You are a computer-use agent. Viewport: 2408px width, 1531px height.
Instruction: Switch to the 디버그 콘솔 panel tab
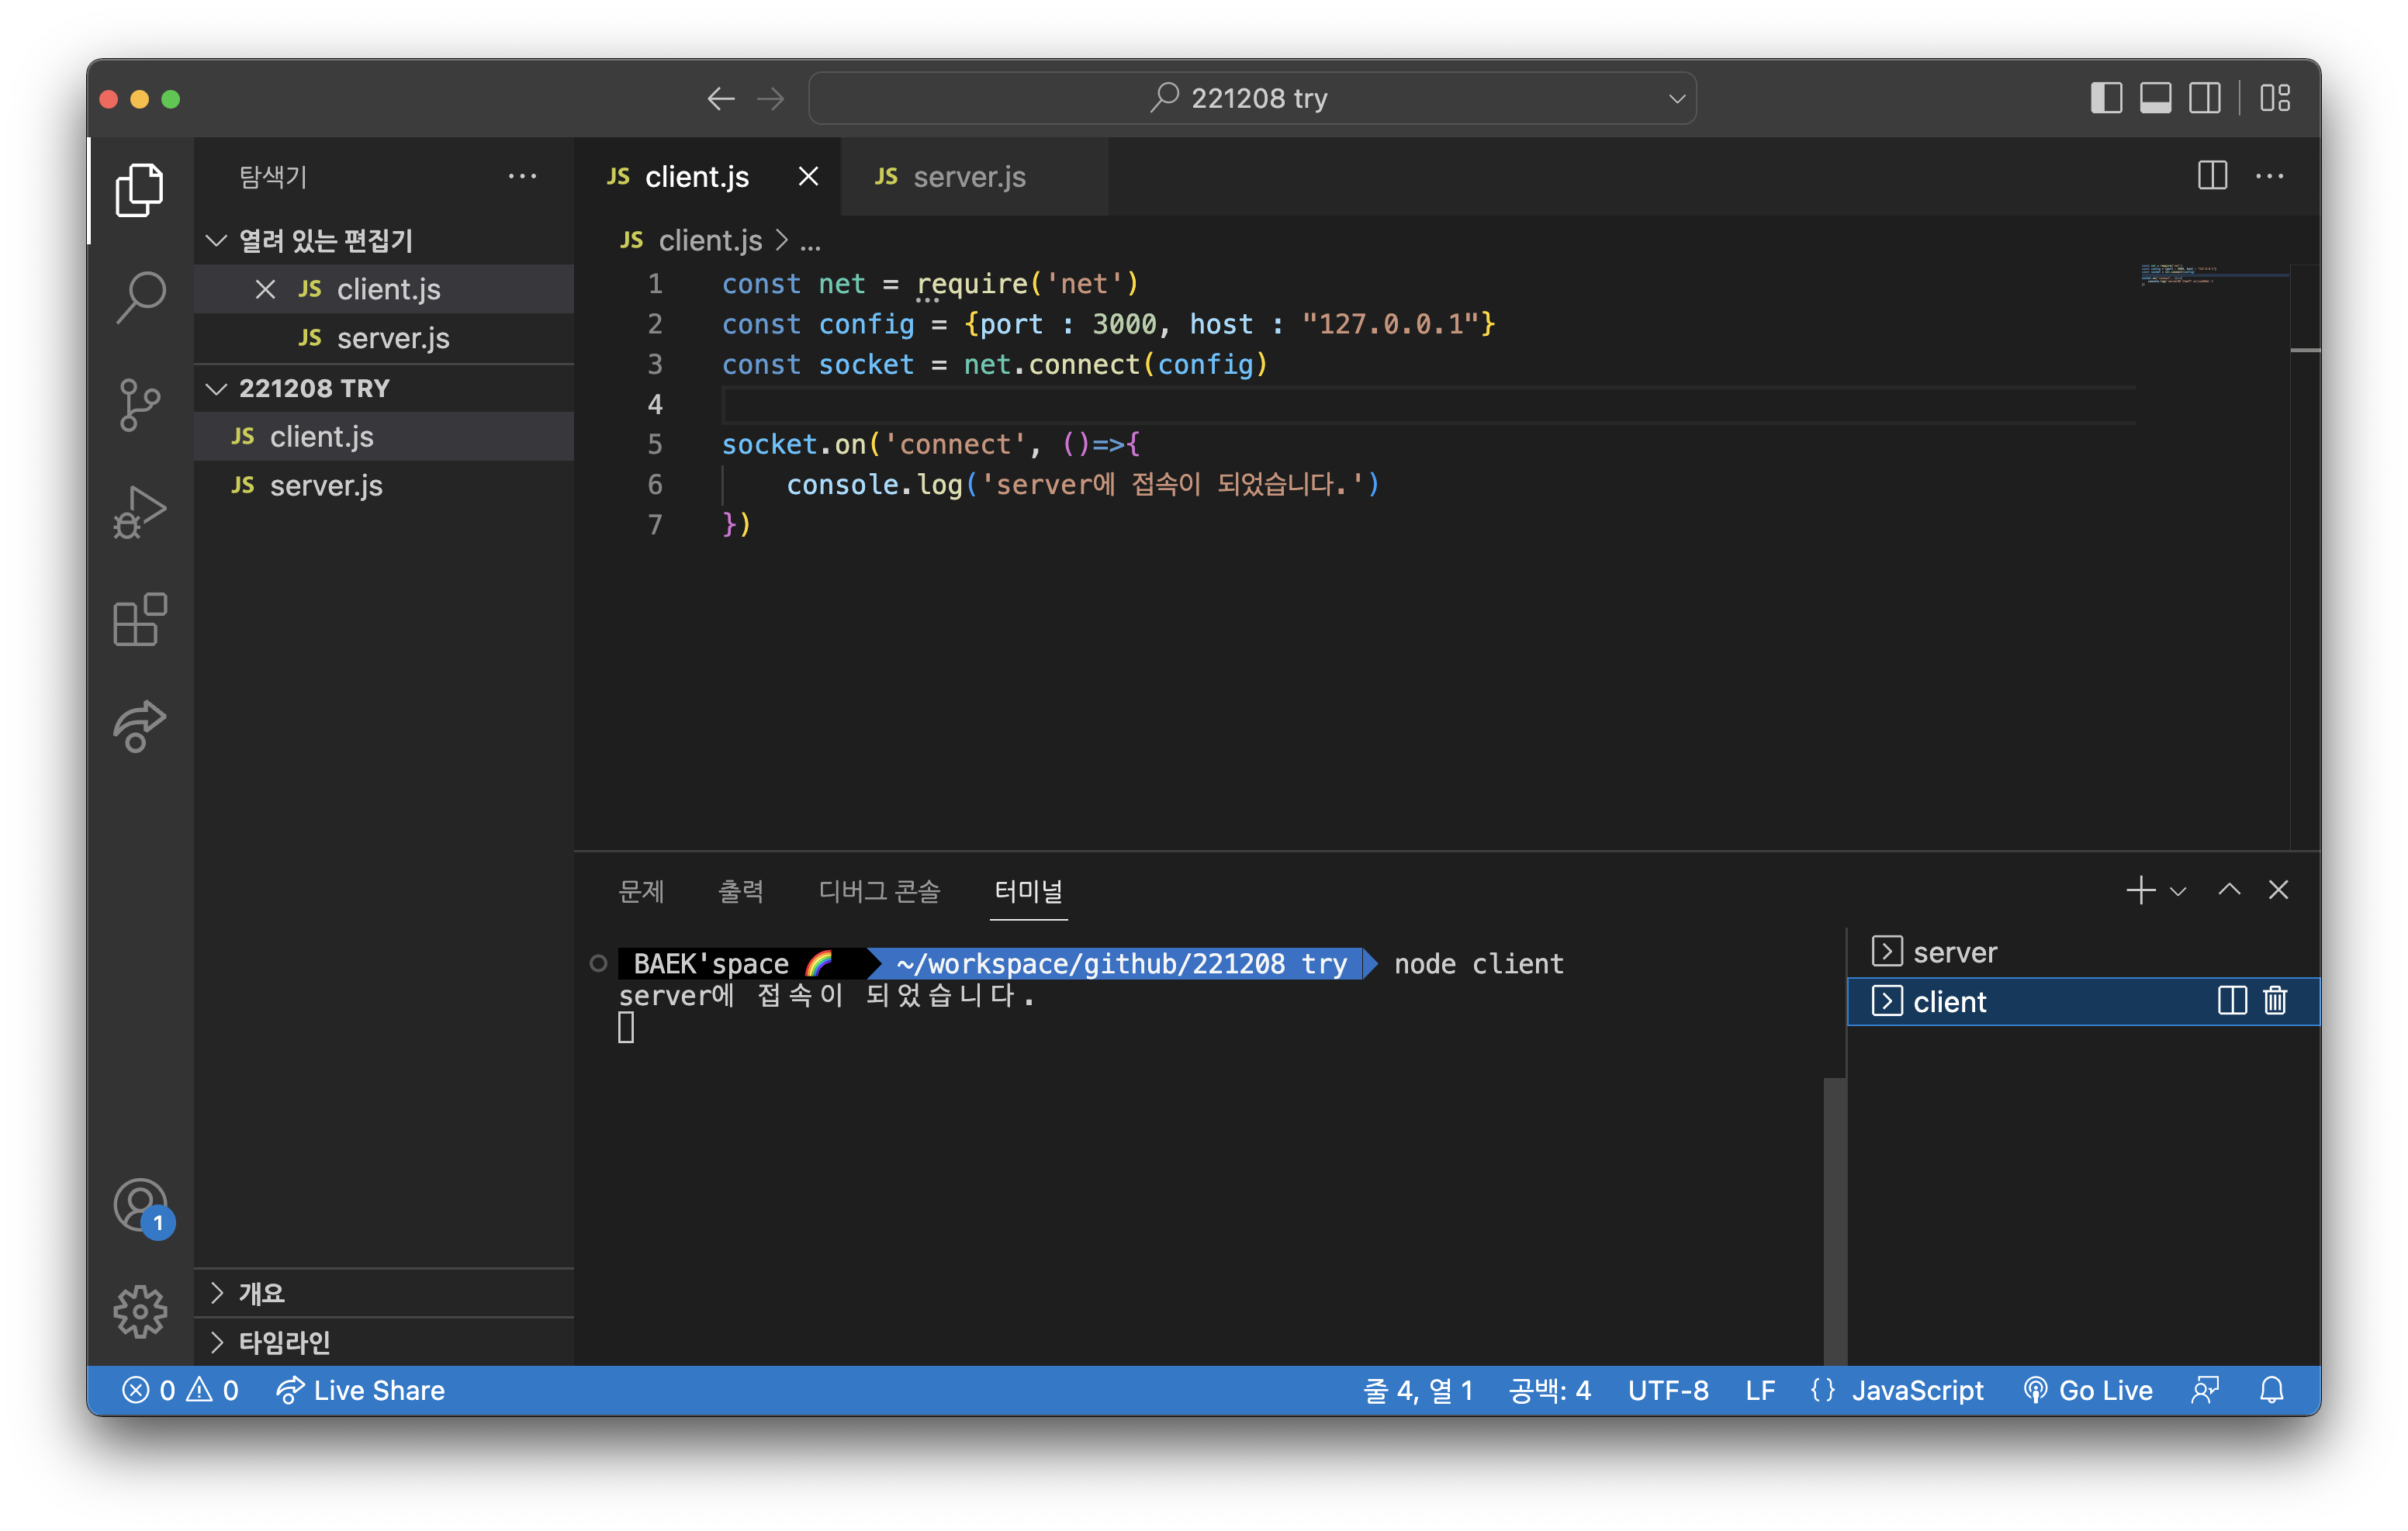(879, 890)
